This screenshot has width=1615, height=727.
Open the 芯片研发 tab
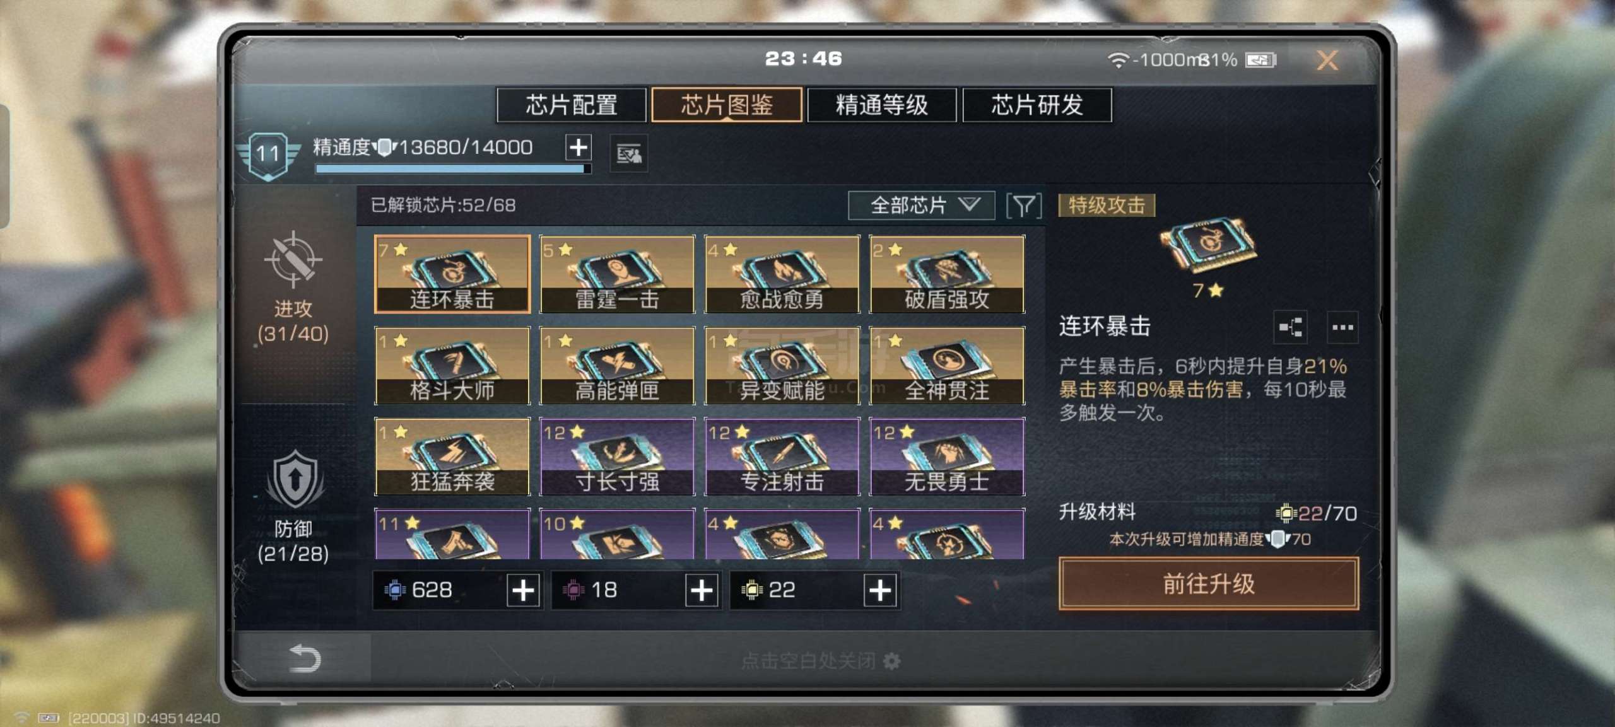point(1037,105)
